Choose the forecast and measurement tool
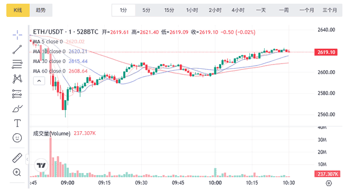The height and width of the screenshot is (191, 344). (17, 94)
